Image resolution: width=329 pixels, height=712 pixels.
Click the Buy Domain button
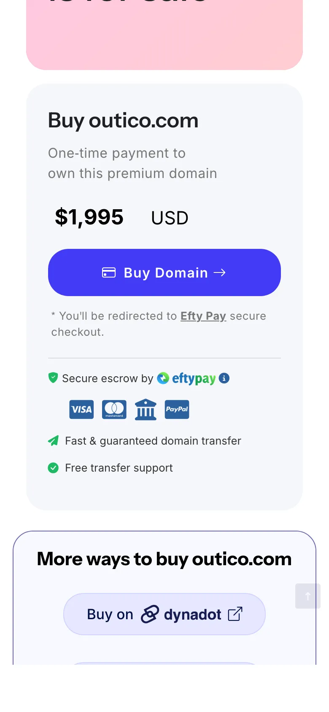(x=164, y=272)
